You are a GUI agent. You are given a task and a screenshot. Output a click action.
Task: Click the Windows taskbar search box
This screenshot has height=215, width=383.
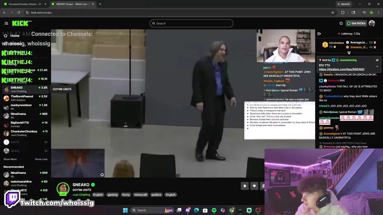point(153,210)
